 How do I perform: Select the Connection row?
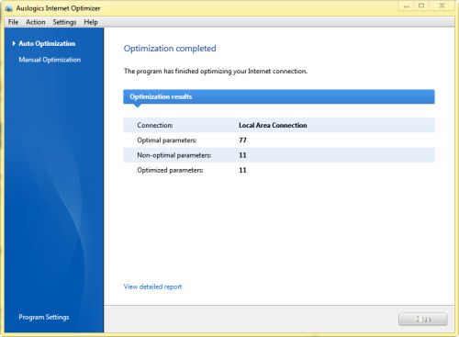pyautogui.click(x=279, y=125)
